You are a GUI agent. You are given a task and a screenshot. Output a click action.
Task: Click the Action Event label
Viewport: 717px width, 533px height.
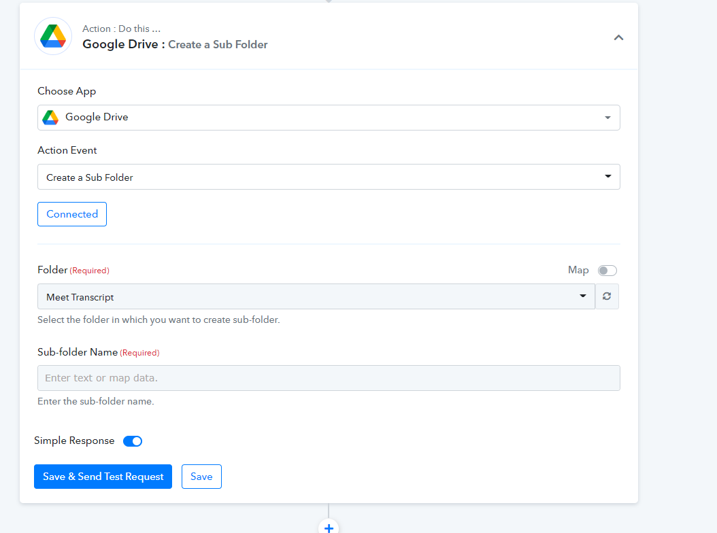[x=67, y=150]
